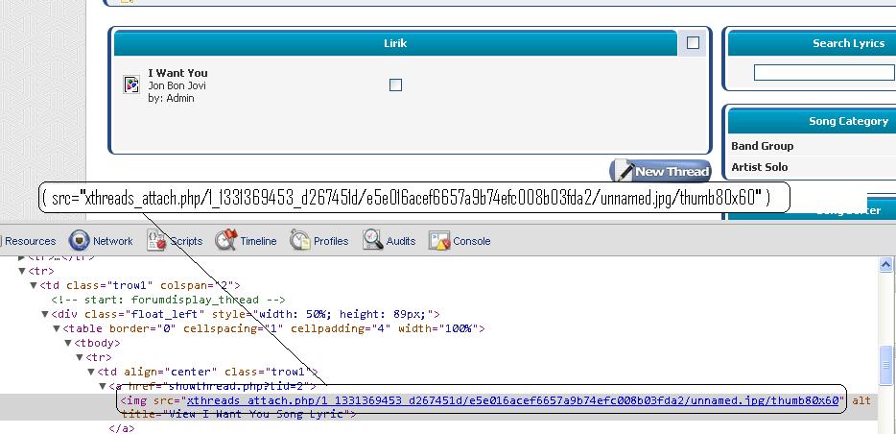Collapse the table border="0" node
896x434 pixels.
click(x=56, y=328)
